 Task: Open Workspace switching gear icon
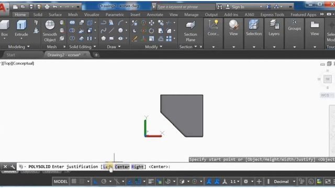click(246, 182)
